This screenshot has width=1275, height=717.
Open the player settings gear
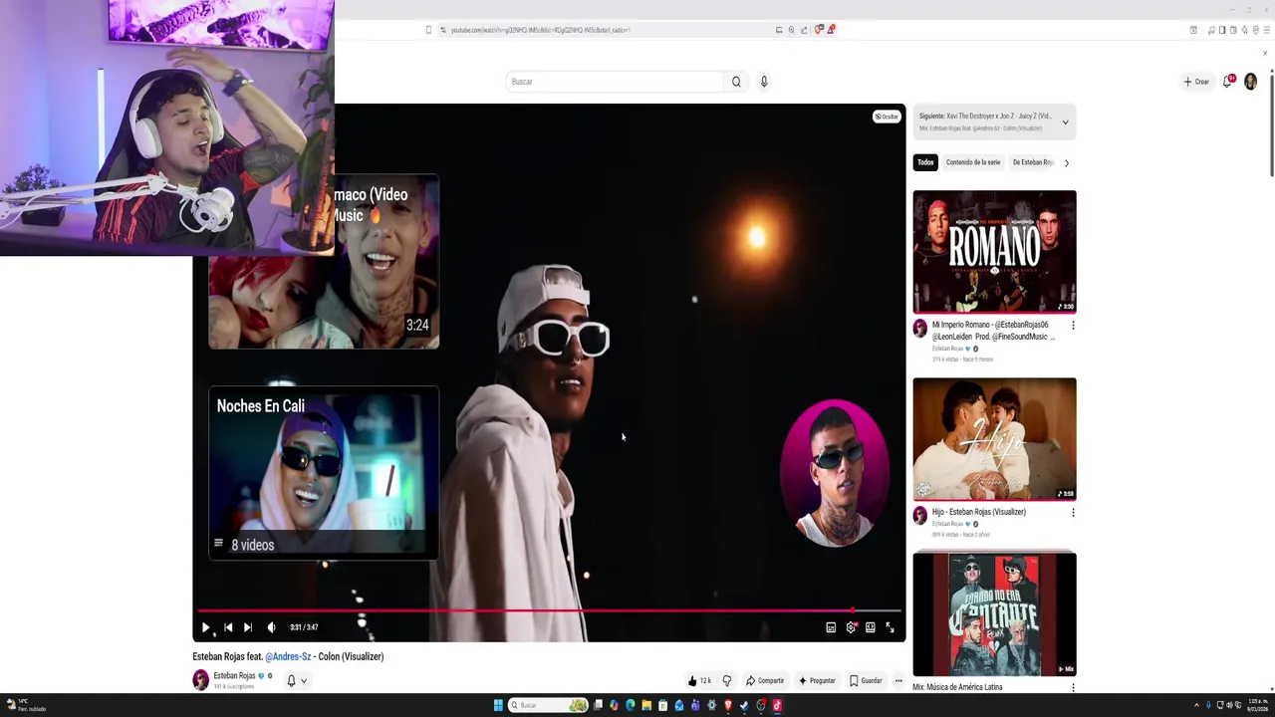(851, 627)
